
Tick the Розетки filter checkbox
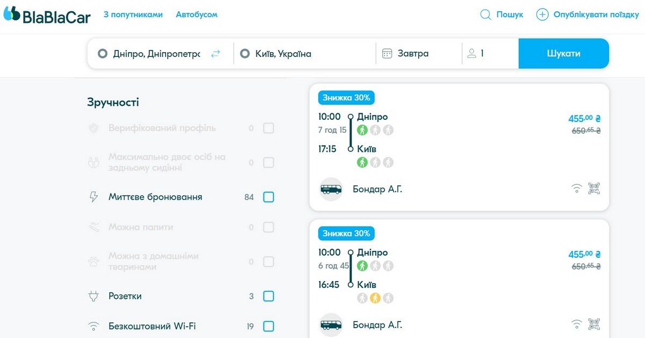pos(268,296)
